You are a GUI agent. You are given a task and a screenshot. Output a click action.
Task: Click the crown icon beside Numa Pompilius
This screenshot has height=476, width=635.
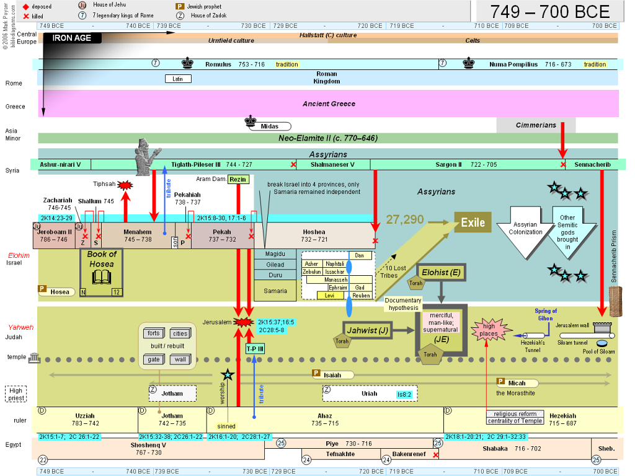coord(469,63)
